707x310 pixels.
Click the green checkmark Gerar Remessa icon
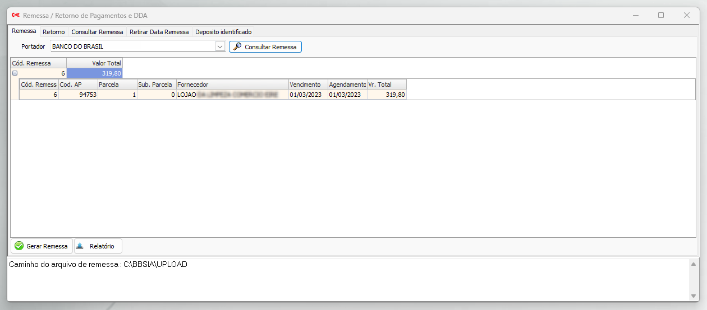click(x=19, y=246)
